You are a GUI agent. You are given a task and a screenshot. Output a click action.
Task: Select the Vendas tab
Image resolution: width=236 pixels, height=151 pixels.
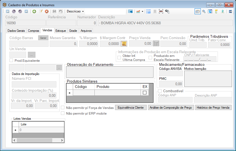point(47,30)
